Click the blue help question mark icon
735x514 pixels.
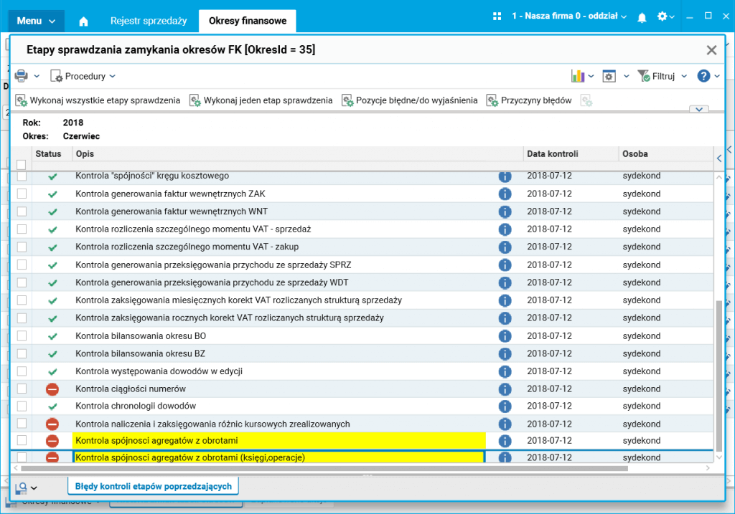[x=703, y=76]
